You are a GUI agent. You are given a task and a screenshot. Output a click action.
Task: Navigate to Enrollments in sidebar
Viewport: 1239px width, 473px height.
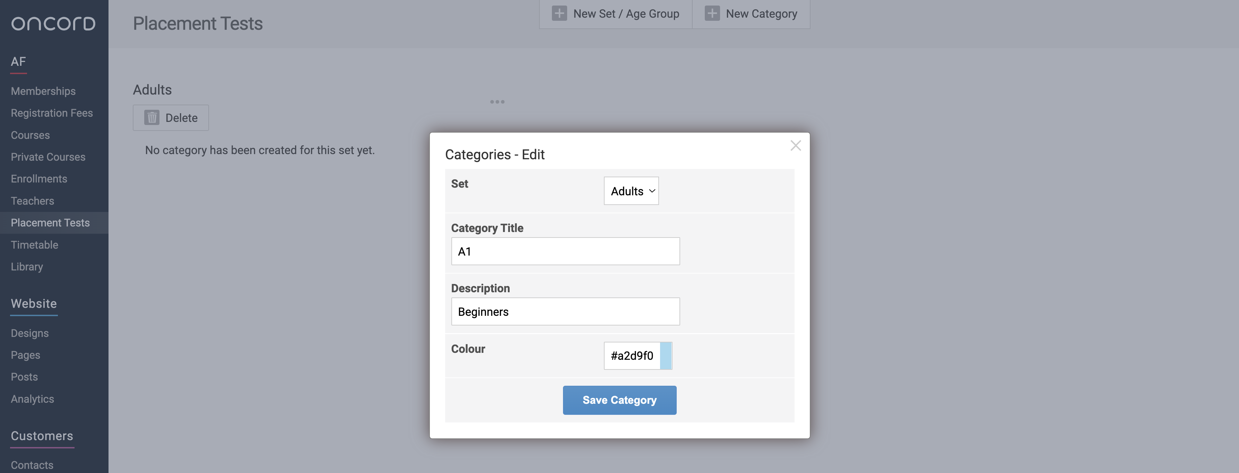(x=39, y=179)
